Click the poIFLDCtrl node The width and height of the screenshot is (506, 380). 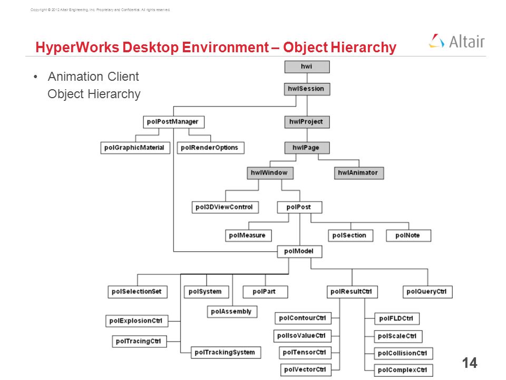[397, 319]
